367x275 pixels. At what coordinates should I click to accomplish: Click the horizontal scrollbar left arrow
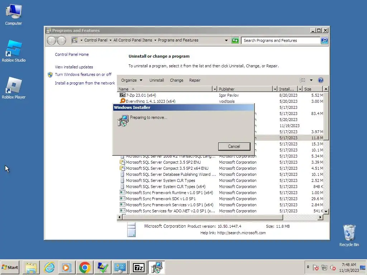[119, 217]
